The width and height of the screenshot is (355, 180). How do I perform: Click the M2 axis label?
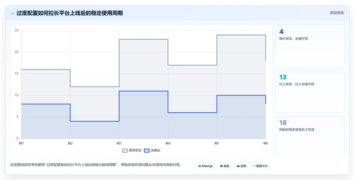[x=70, y=143]
